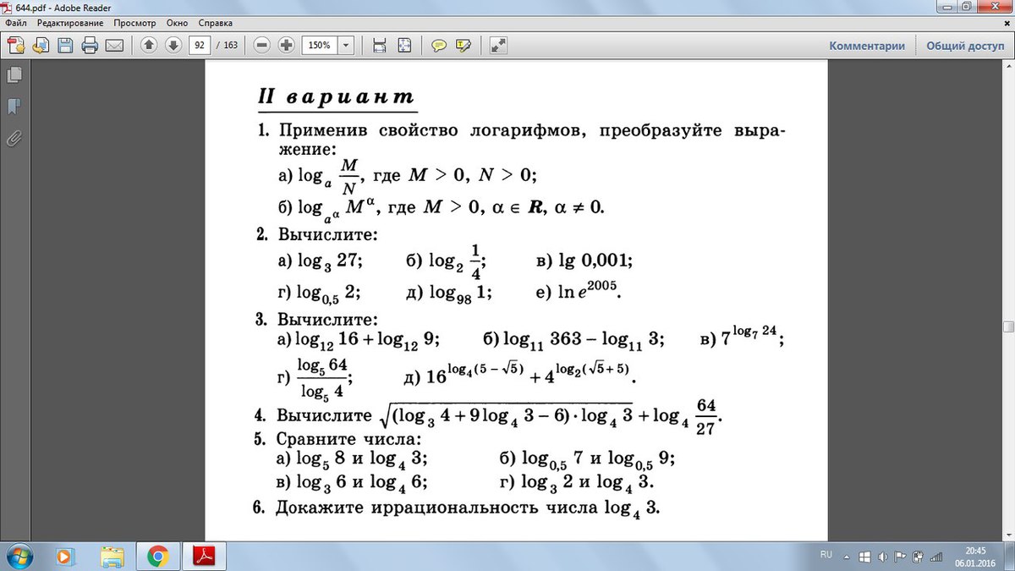The image size is (1015, 571).
Task: Open the Комментарии pane
Action: click(867, 47)
